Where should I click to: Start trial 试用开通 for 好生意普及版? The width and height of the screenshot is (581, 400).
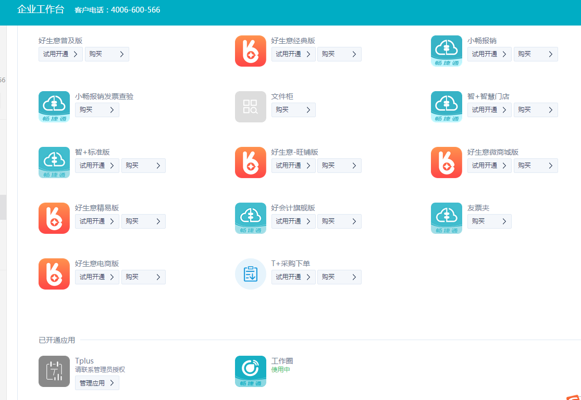pos(60,54)
